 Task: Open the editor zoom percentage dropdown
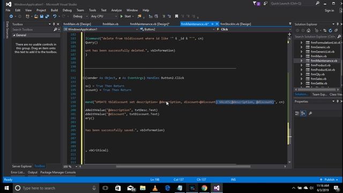[x=76, y=167]
